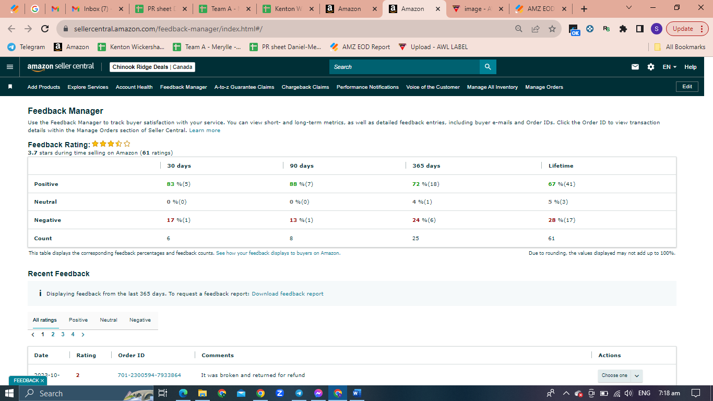Click the browser forward arrow
Image resolution: width=713 pixels, height=401 pixels.
click(28, 29)
